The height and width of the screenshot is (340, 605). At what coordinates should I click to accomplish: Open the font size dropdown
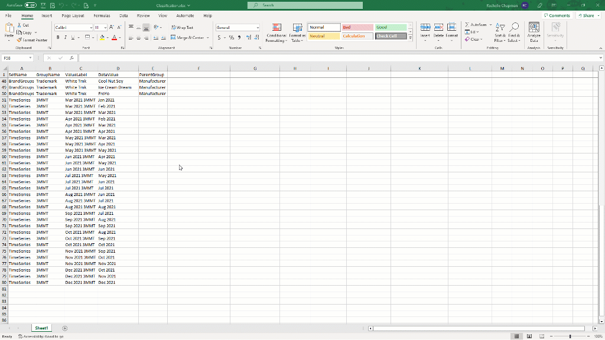point(105,28)
